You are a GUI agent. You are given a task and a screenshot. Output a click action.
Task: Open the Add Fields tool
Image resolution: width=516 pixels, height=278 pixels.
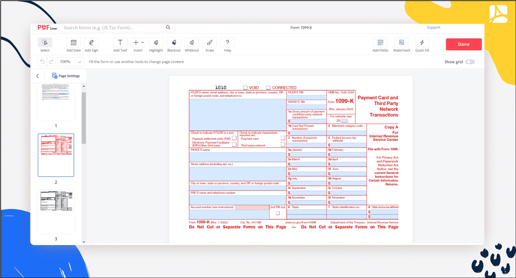380,43
